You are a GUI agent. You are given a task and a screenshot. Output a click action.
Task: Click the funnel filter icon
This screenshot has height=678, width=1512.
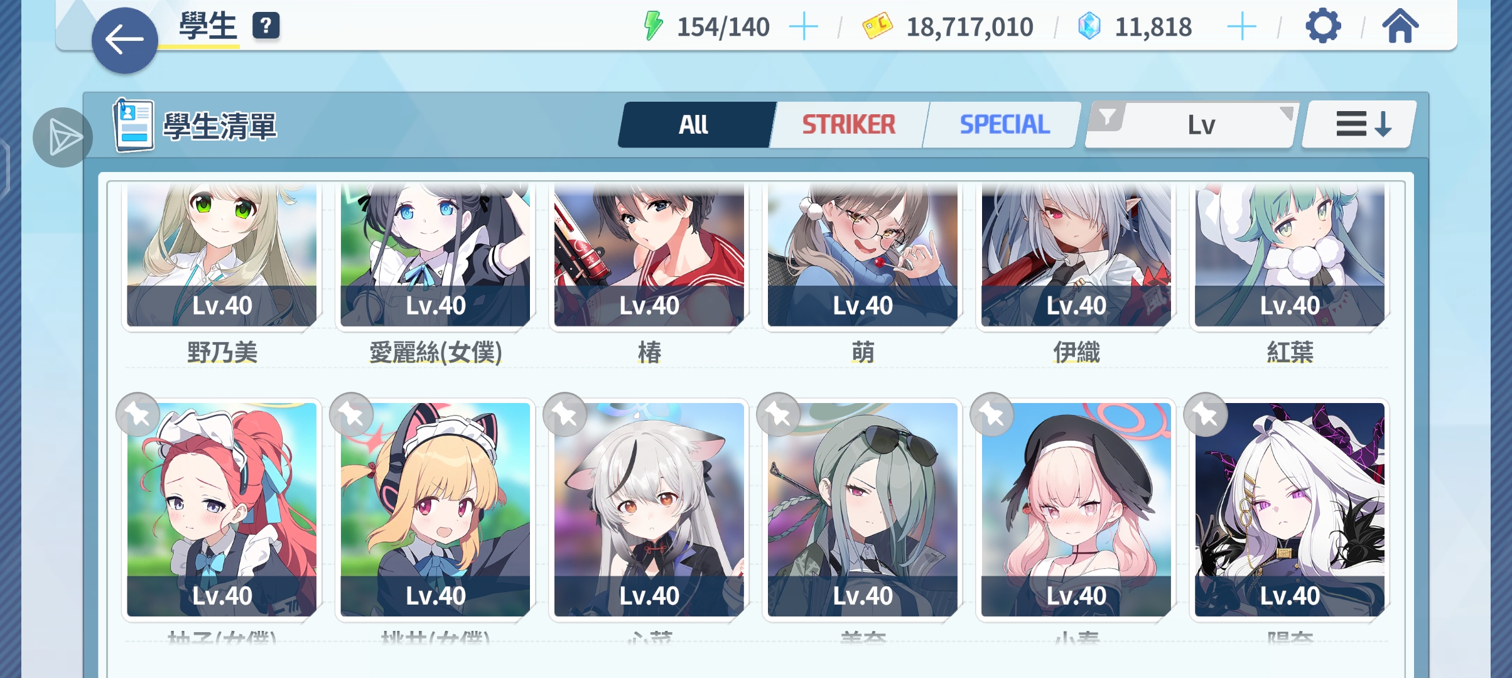coord(1107,117)
